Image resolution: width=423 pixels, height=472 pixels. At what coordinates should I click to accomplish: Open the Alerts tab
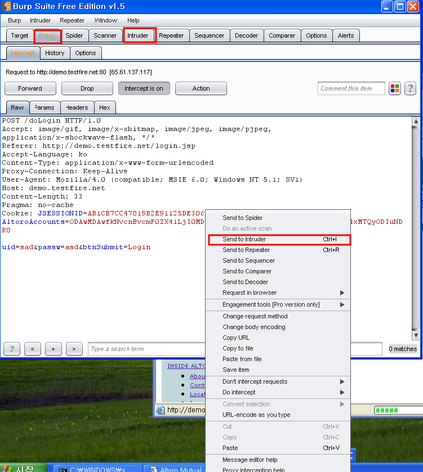pyautogui.click(x=346, y=35)
